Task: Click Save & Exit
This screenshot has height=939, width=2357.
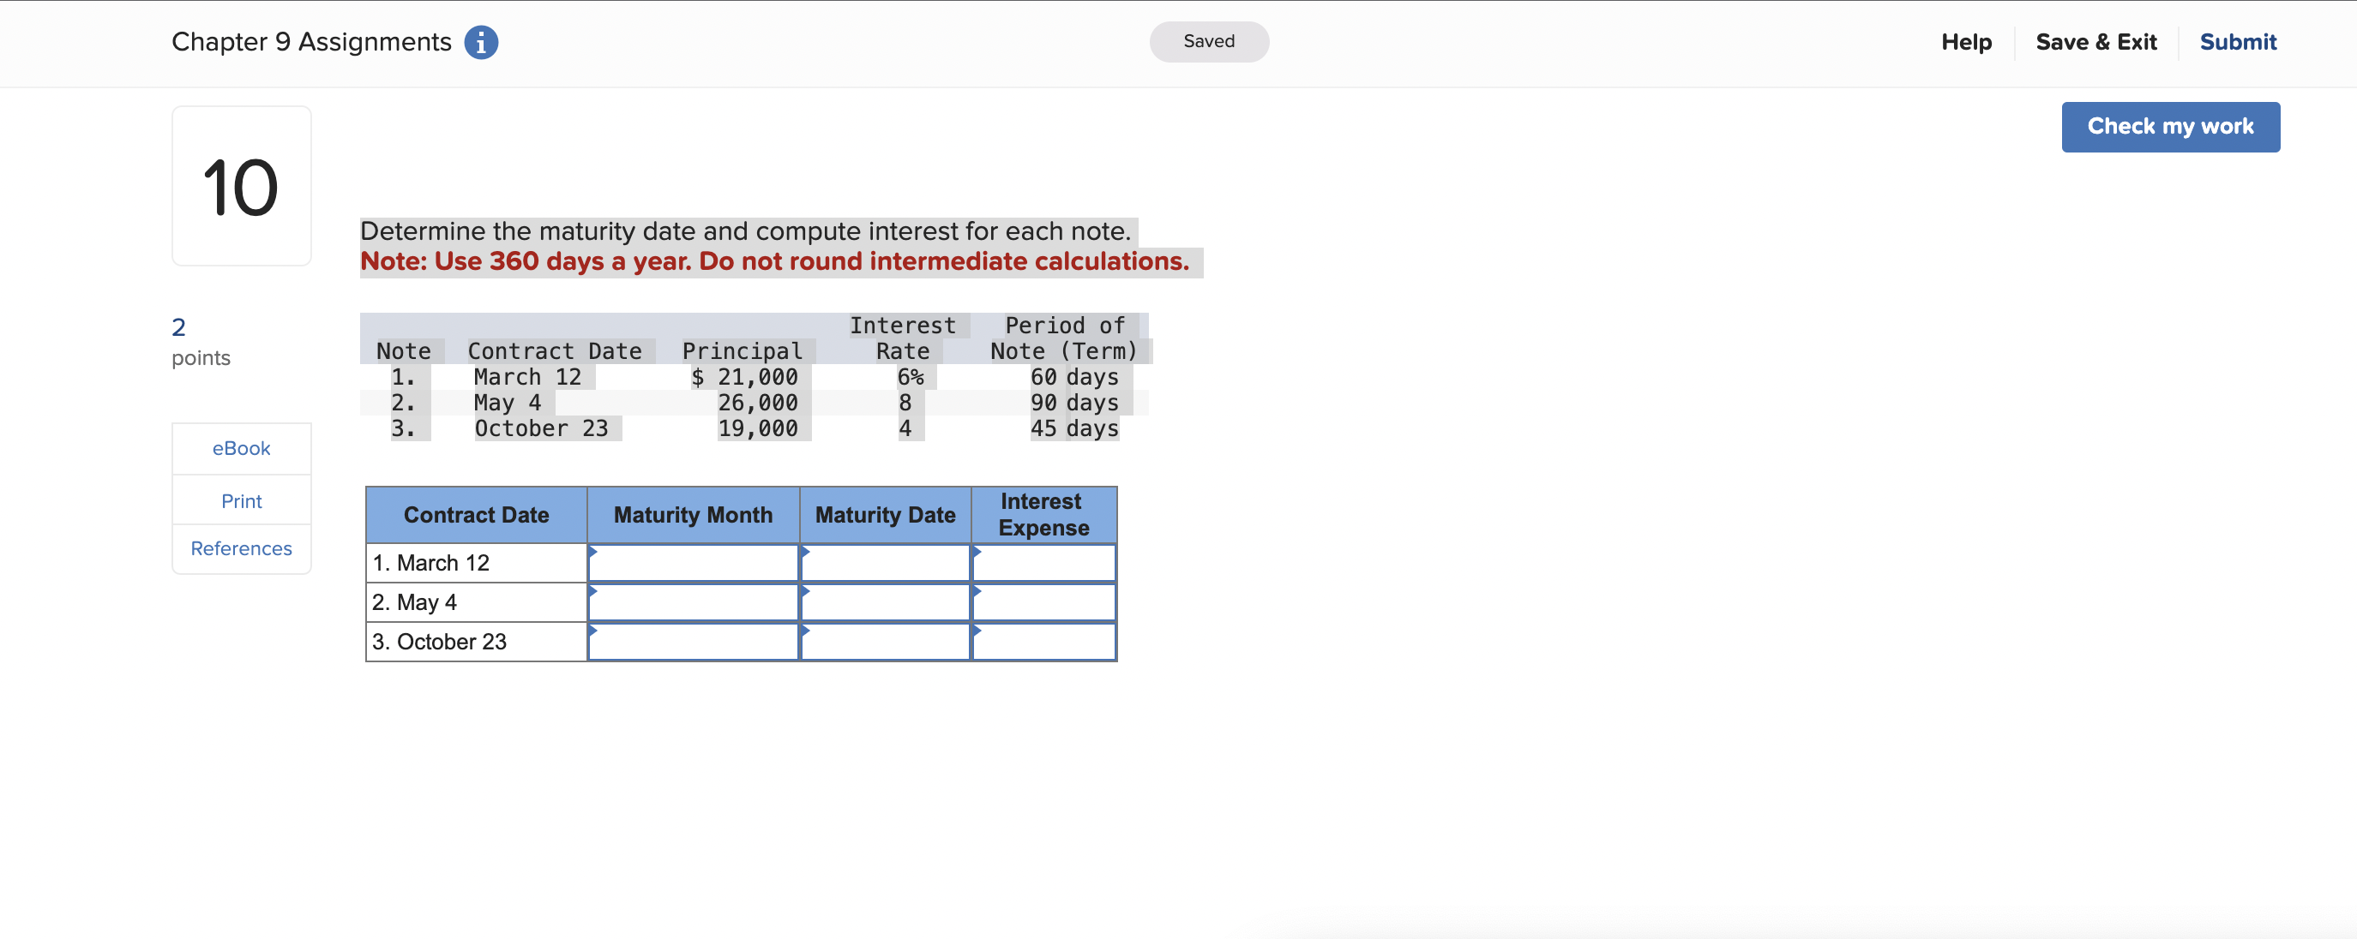Action: (2095, 42)
